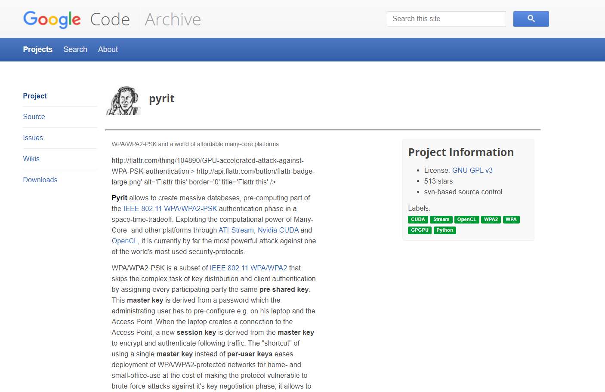Screen dimensions: 605x392
Task: Click the Labels: heading text
Action: point(419,208)
